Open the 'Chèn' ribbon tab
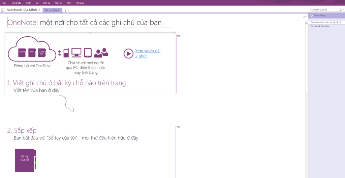Screen dimensions: 345x178 (x=29, y=3)
